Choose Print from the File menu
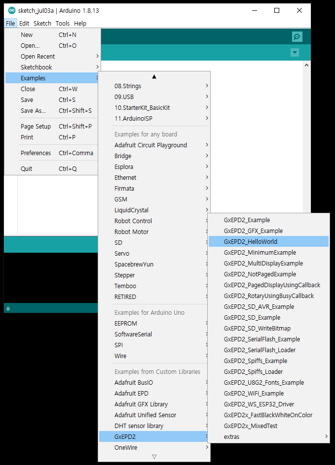 coord(51,137)
